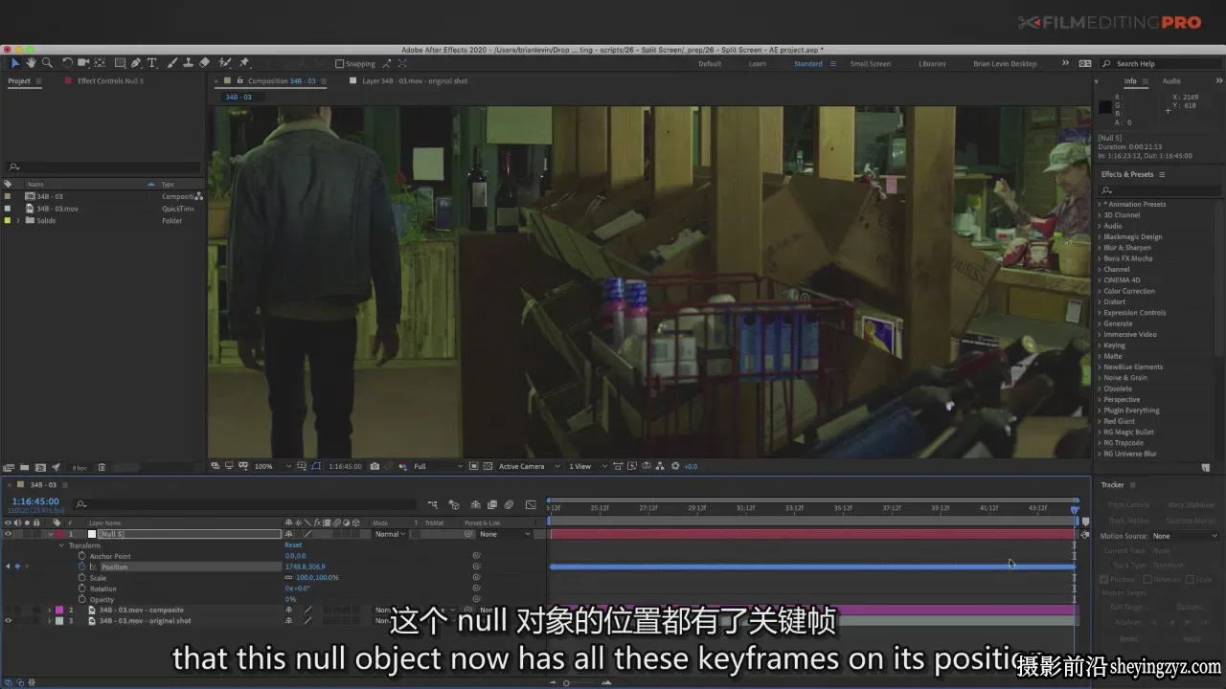Expand the 34B - 03.mov - composite layer

50,610
